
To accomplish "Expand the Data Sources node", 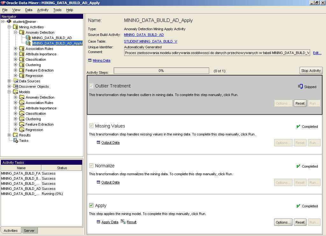I will pos(9,81).
